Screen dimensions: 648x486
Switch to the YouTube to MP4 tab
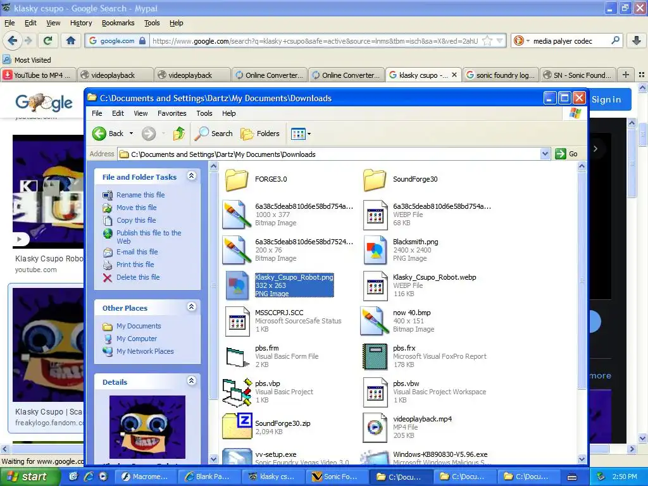39,75
